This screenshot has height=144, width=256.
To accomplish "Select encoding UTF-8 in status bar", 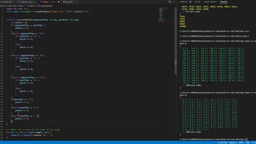I will (x=241, y=142).
